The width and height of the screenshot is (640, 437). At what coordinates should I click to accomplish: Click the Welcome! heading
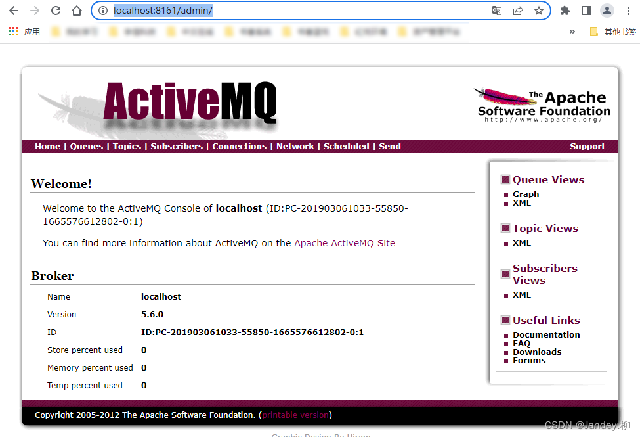tap(61, 184)
